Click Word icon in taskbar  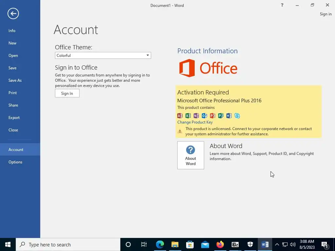click(265, 244)
